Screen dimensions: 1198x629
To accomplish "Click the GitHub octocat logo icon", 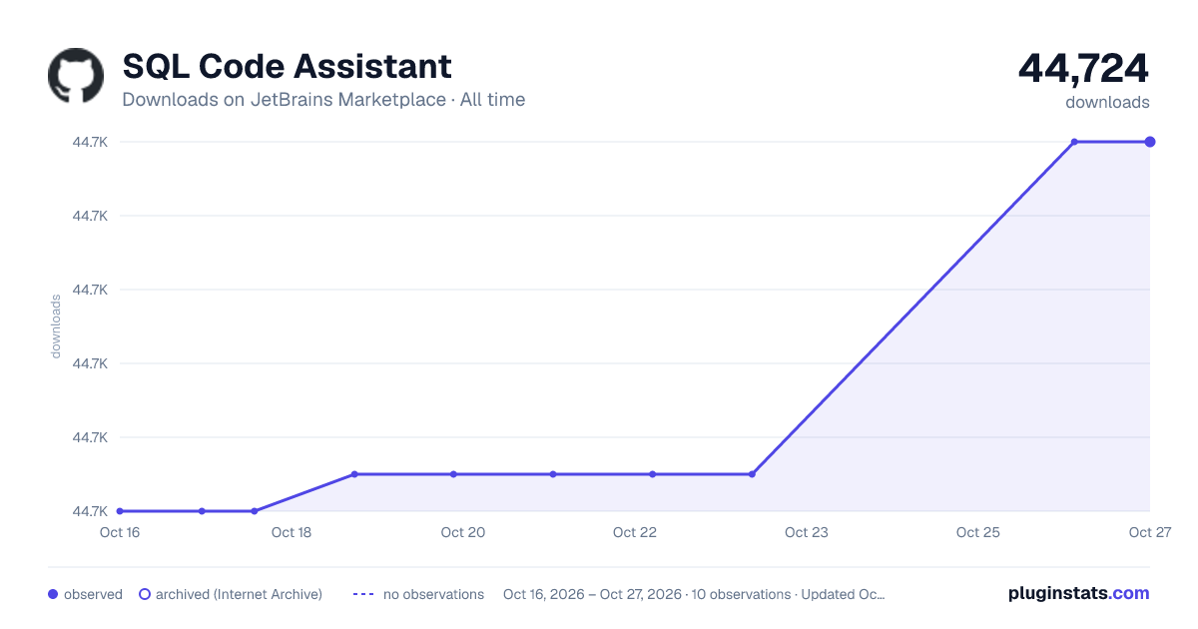I will point(76,76).
